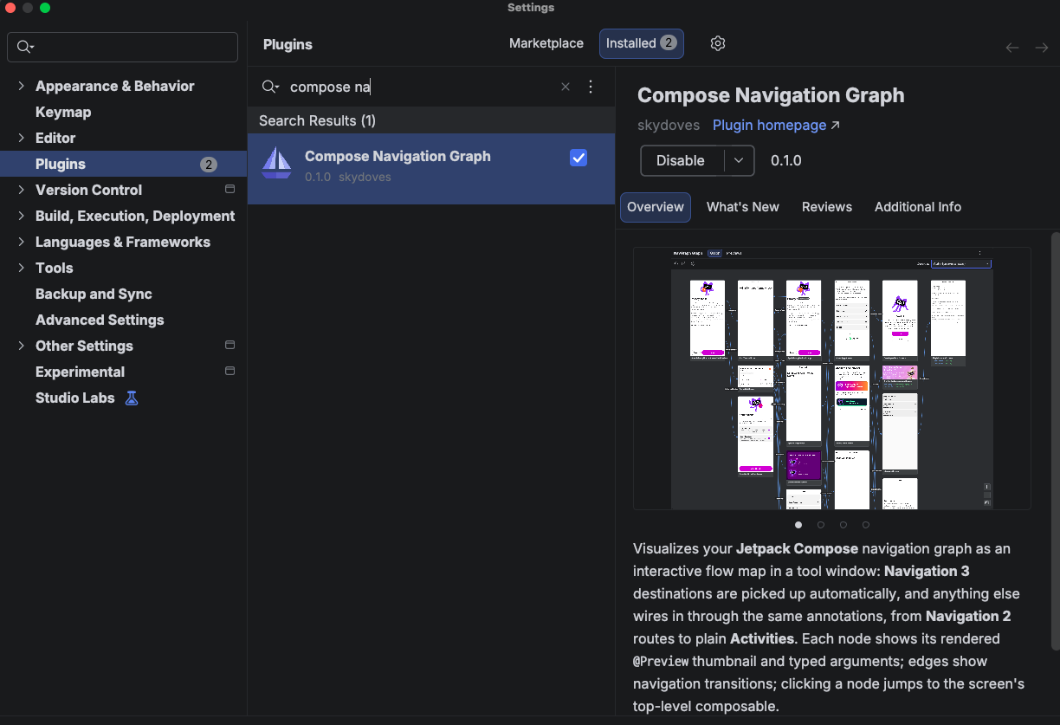Expand the Tools settings node
The width and height of the screenshot is (1060, 725).
click(x=21, y=268)
